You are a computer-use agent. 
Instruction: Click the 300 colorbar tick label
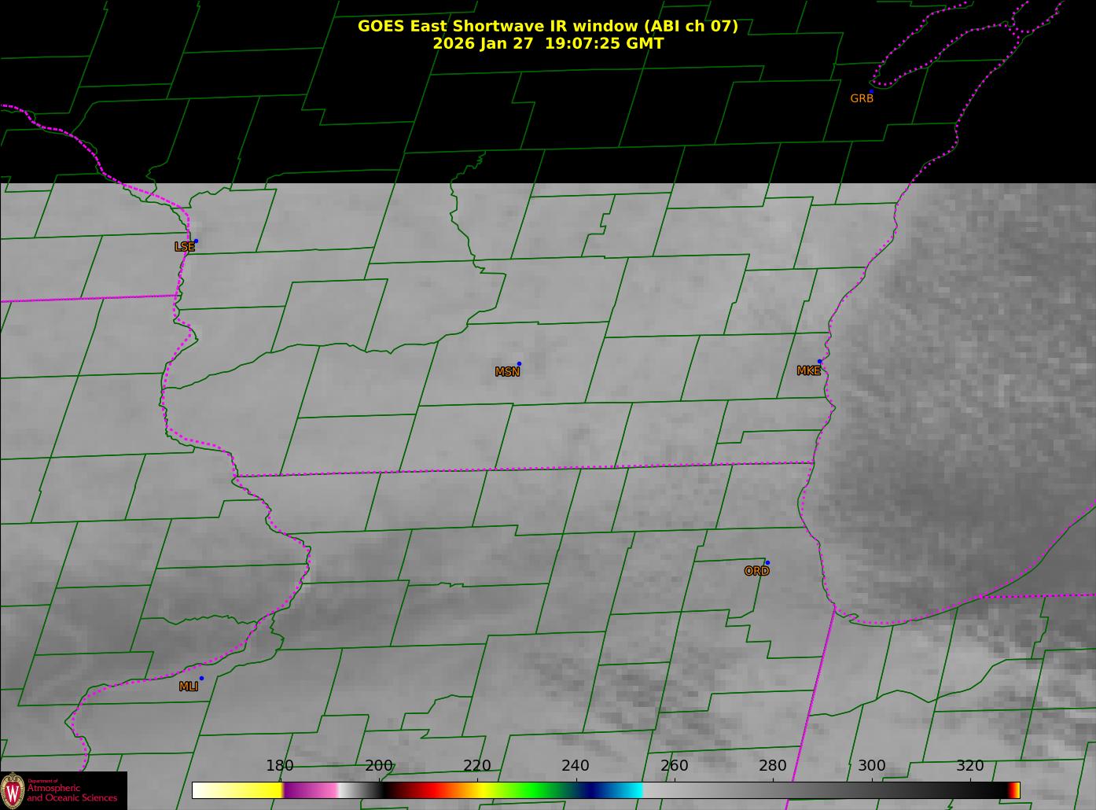tap(872, 766)
